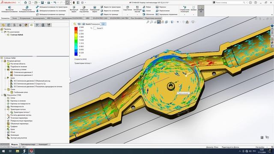Screen dimensions: 274x154
Task: Create a new document with the New icon
Action: pos(30,3)
